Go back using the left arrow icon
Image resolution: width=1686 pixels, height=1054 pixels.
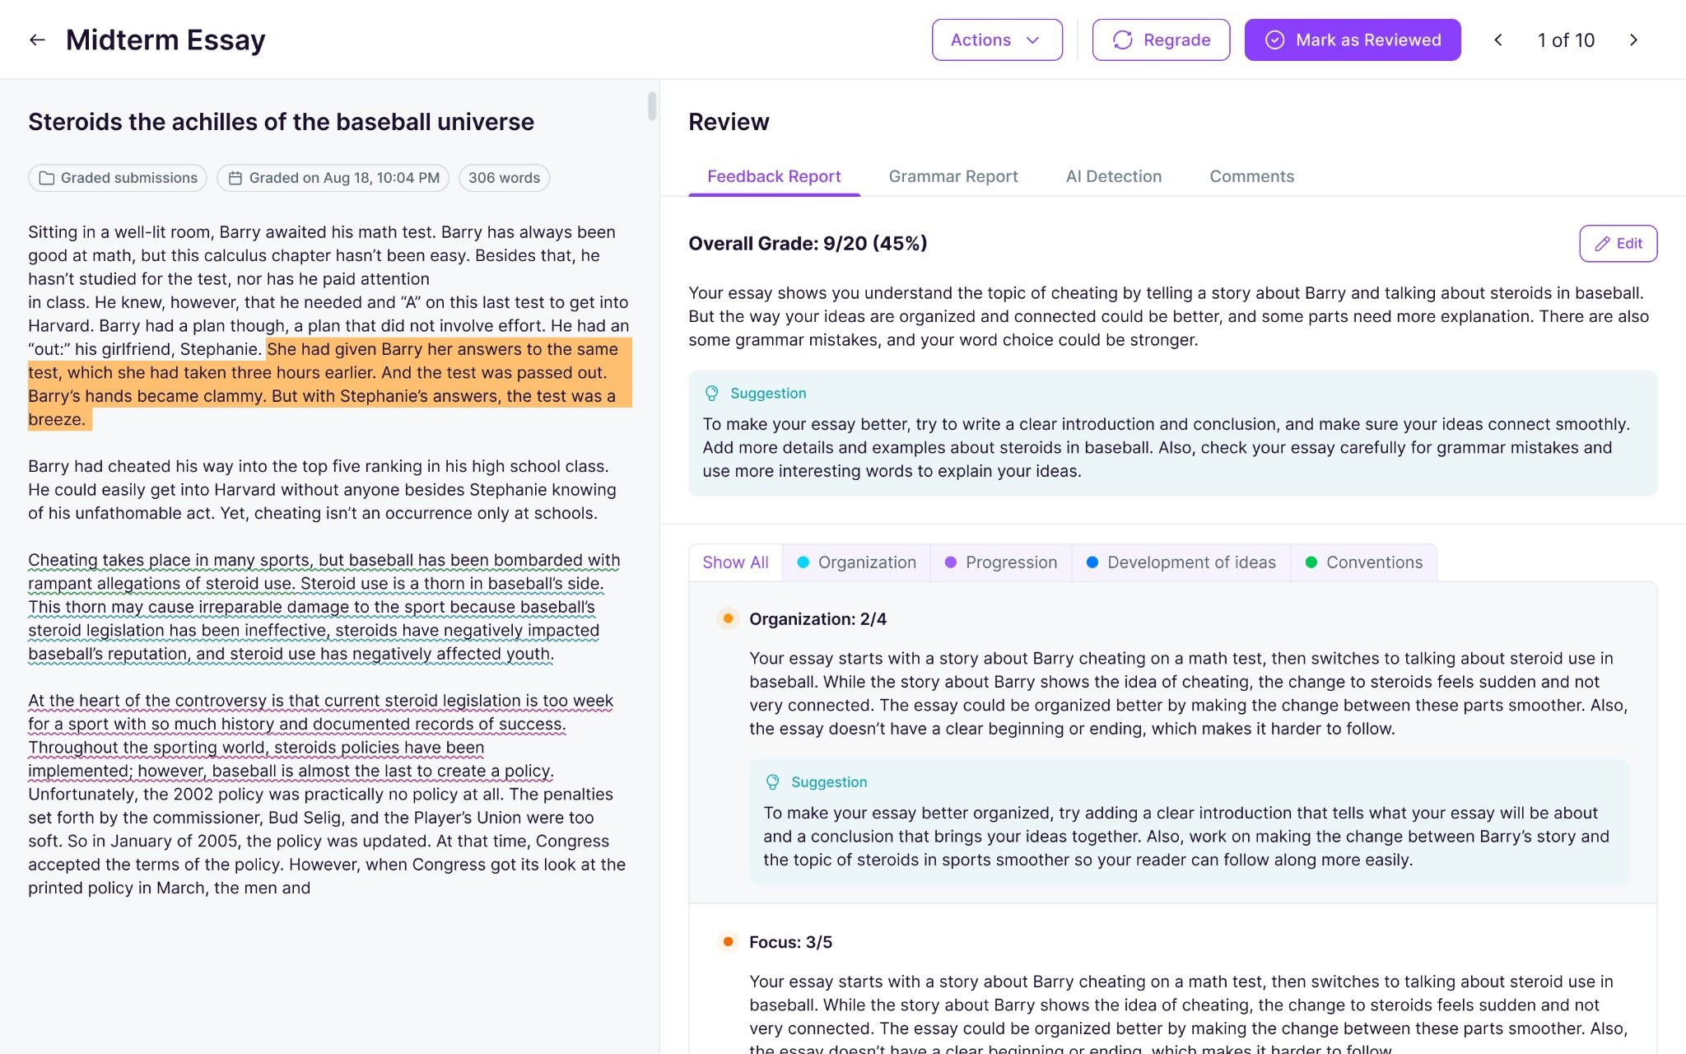[x=37, y=40]
